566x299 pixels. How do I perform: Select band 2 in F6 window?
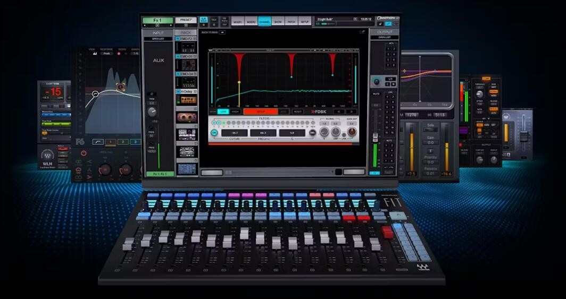coord(123,142)
